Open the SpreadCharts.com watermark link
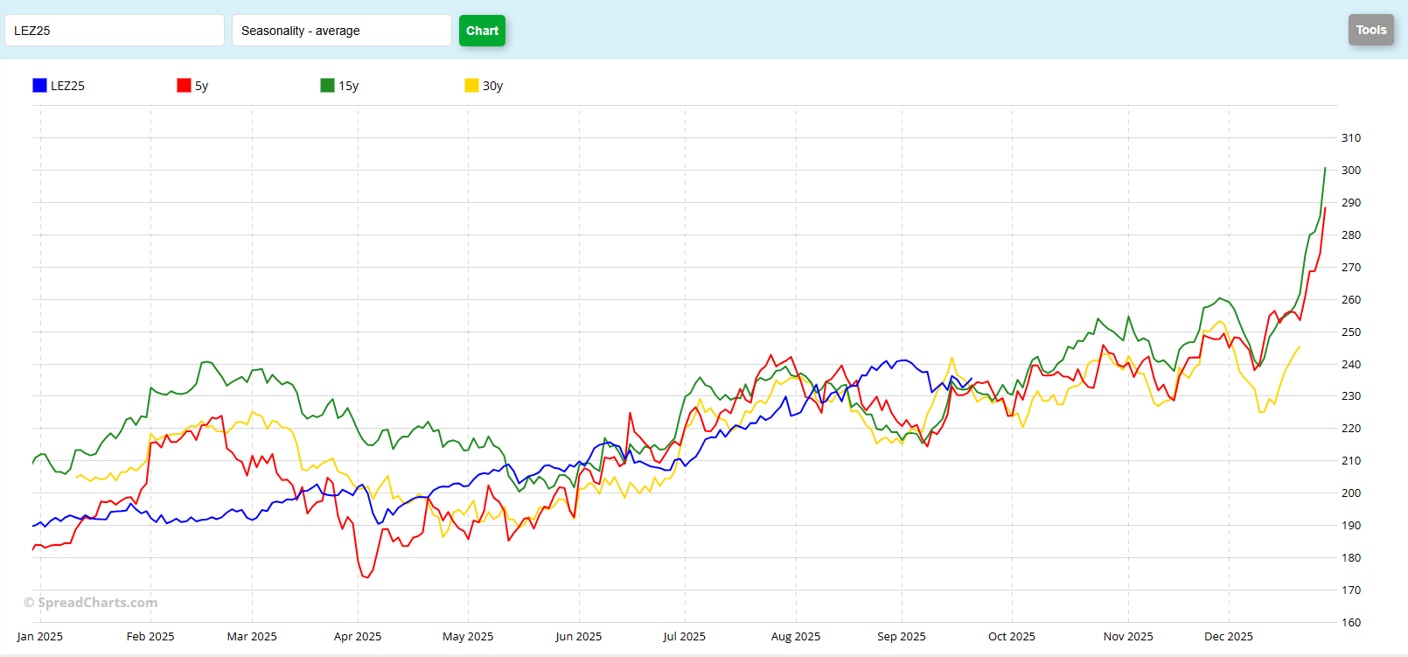The width and height of the screenshot is (1408, 657). click(91, 602)
